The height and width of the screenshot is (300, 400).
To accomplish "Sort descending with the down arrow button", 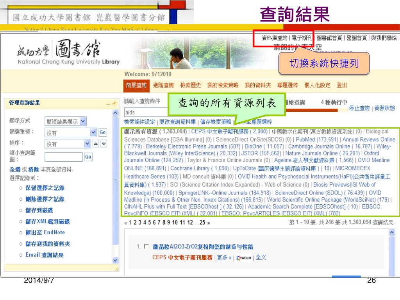I will (x=104, y=144).
